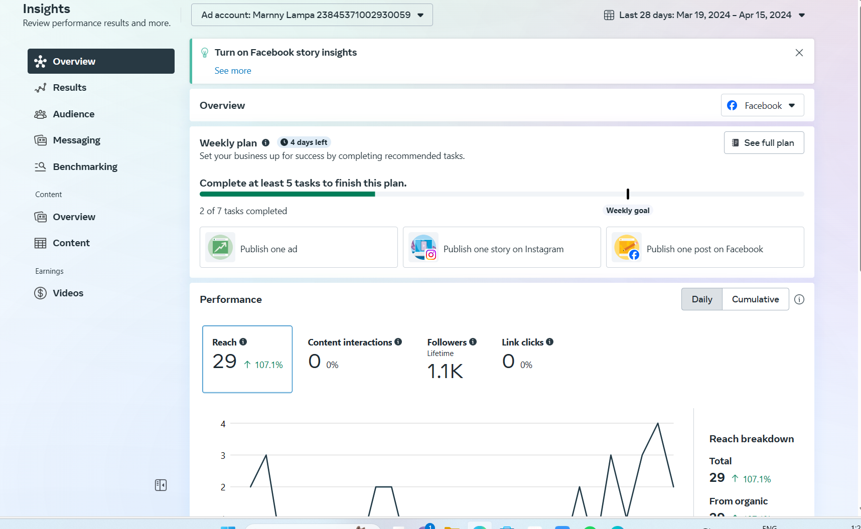Click the Publish one ad chart icon
Image resolution: width=861 pixels, height=529 pixels.
tap(220, 247)
